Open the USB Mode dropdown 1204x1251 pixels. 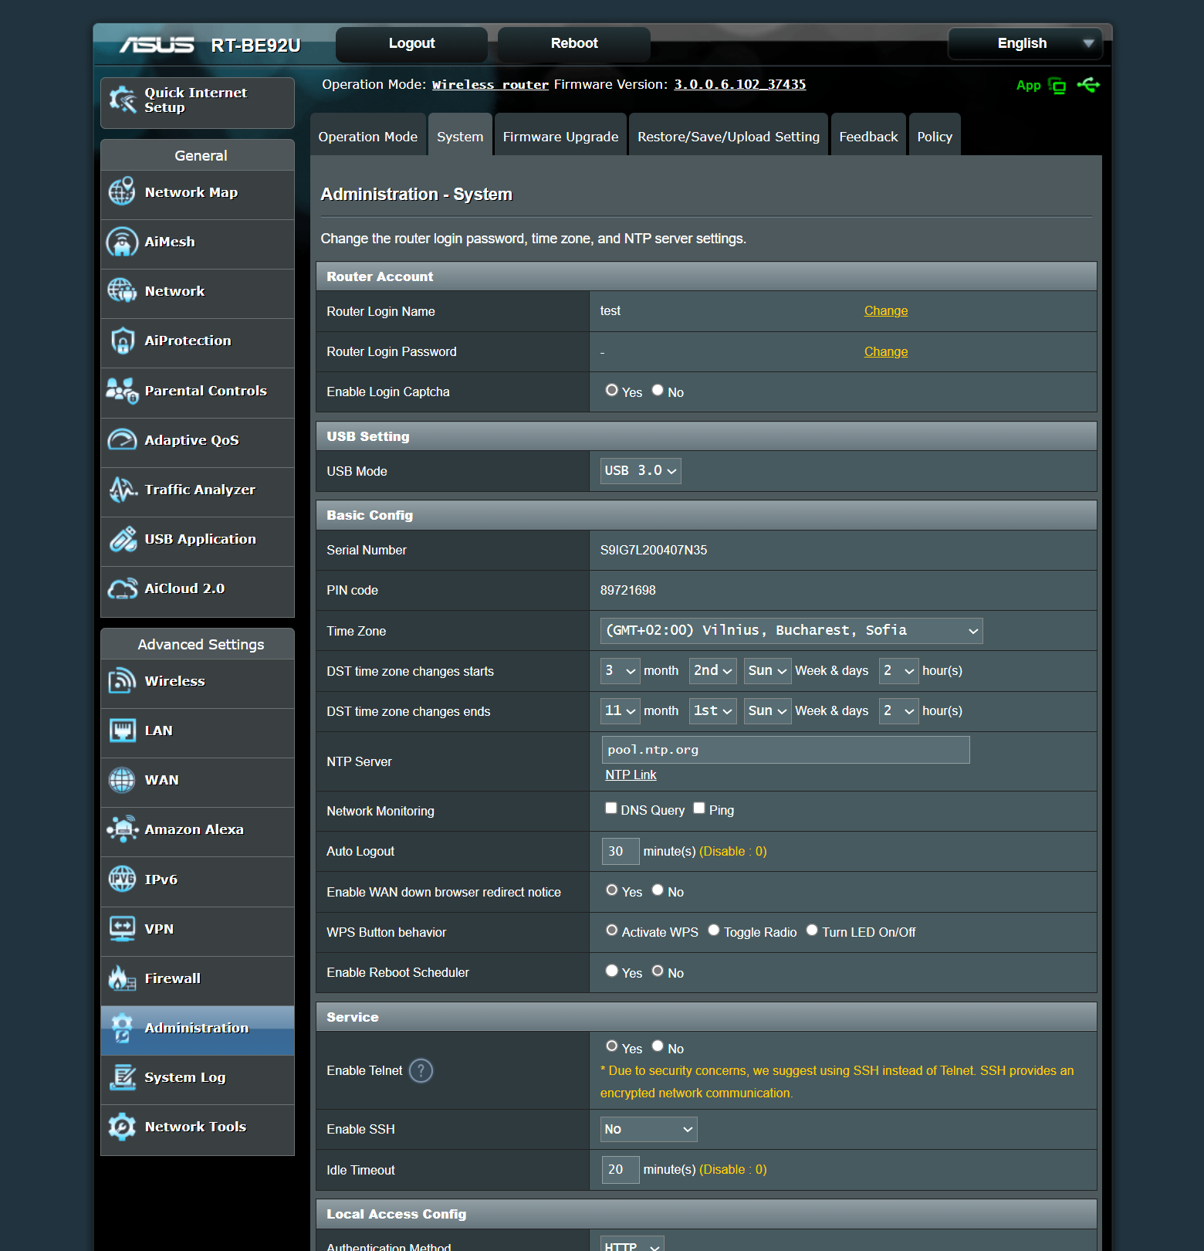coord(641,471)
